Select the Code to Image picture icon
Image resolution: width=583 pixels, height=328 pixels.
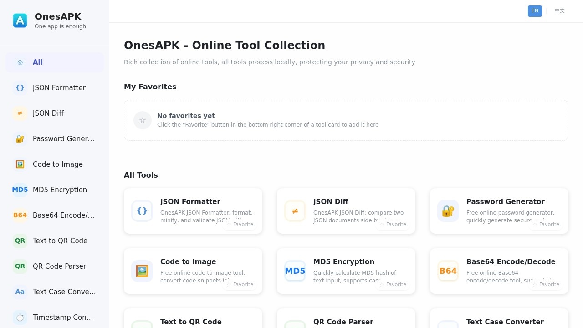coord(20,164)
